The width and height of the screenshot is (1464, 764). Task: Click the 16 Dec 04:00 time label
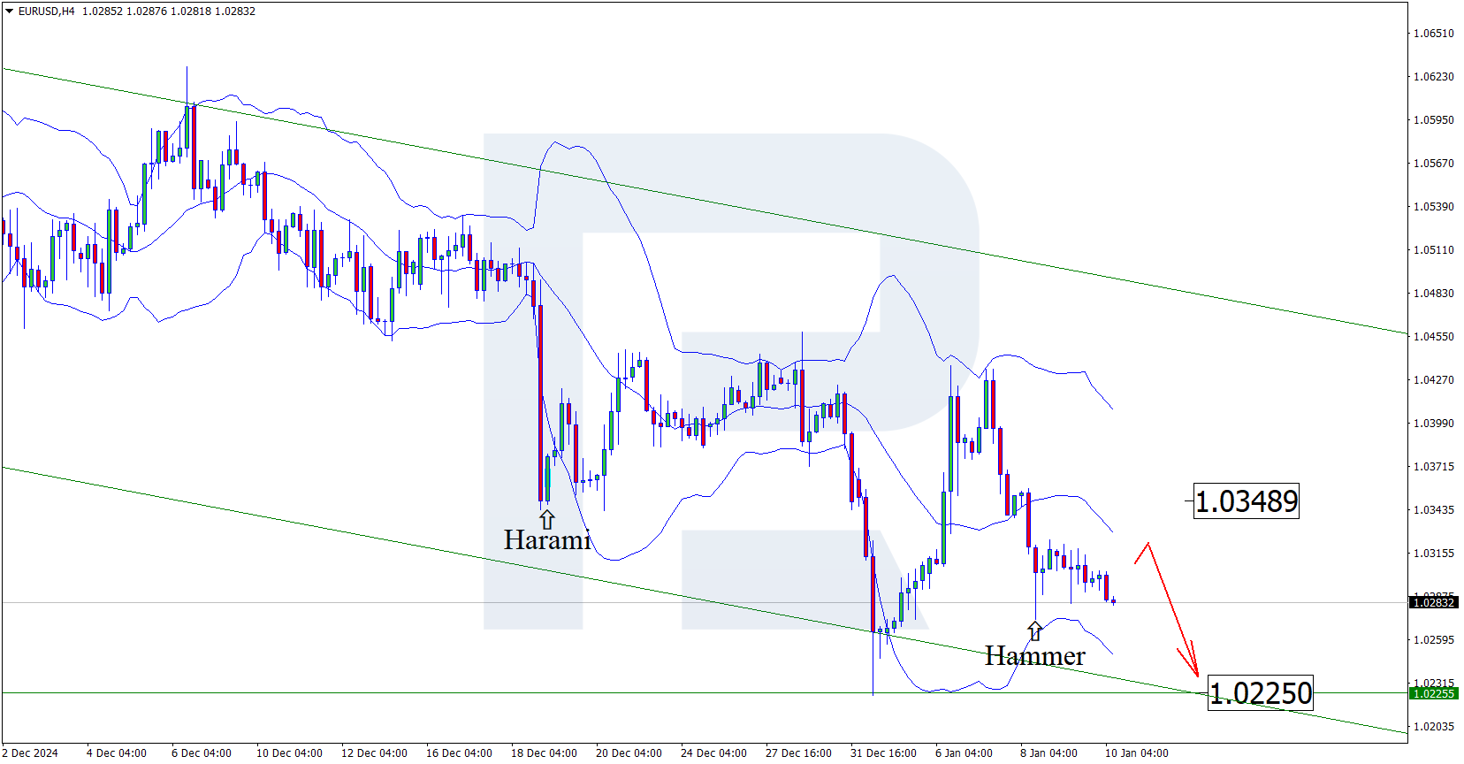tap(459, 753)
